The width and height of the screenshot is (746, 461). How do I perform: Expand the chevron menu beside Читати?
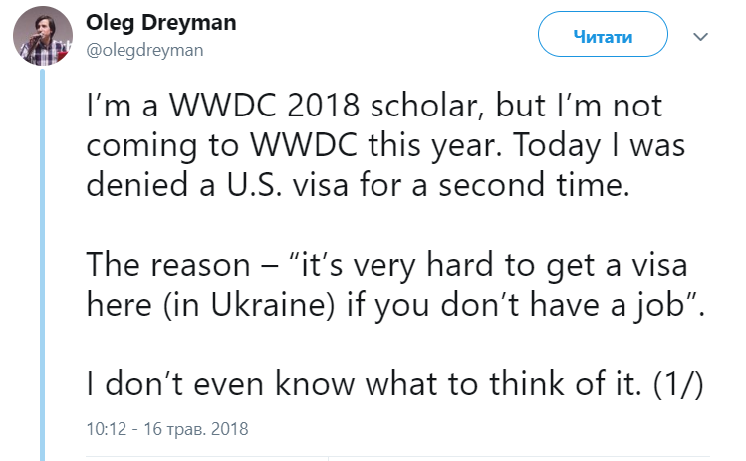click(x=701, y=37)
